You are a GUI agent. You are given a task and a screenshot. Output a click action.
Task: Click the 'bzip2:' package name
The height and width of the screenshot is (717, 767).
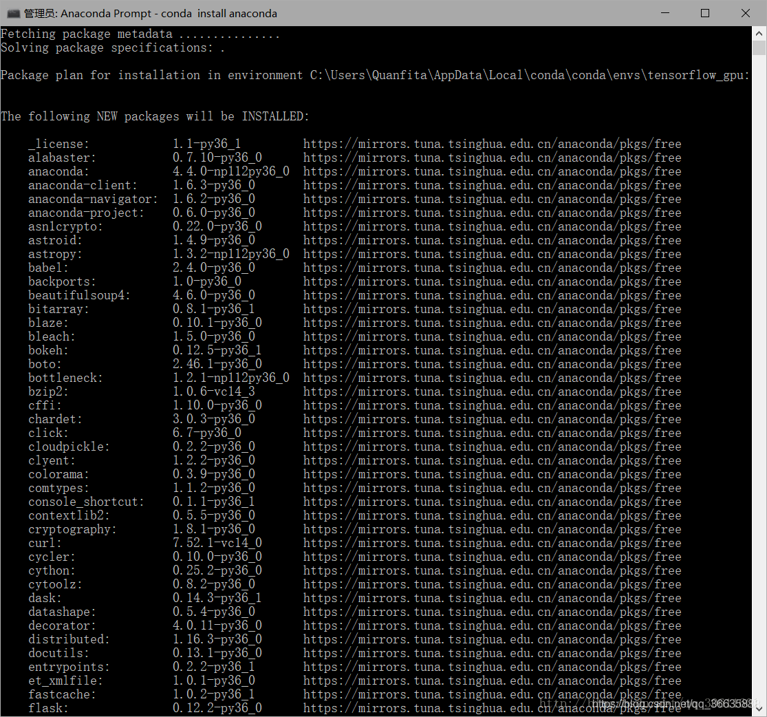48,391
